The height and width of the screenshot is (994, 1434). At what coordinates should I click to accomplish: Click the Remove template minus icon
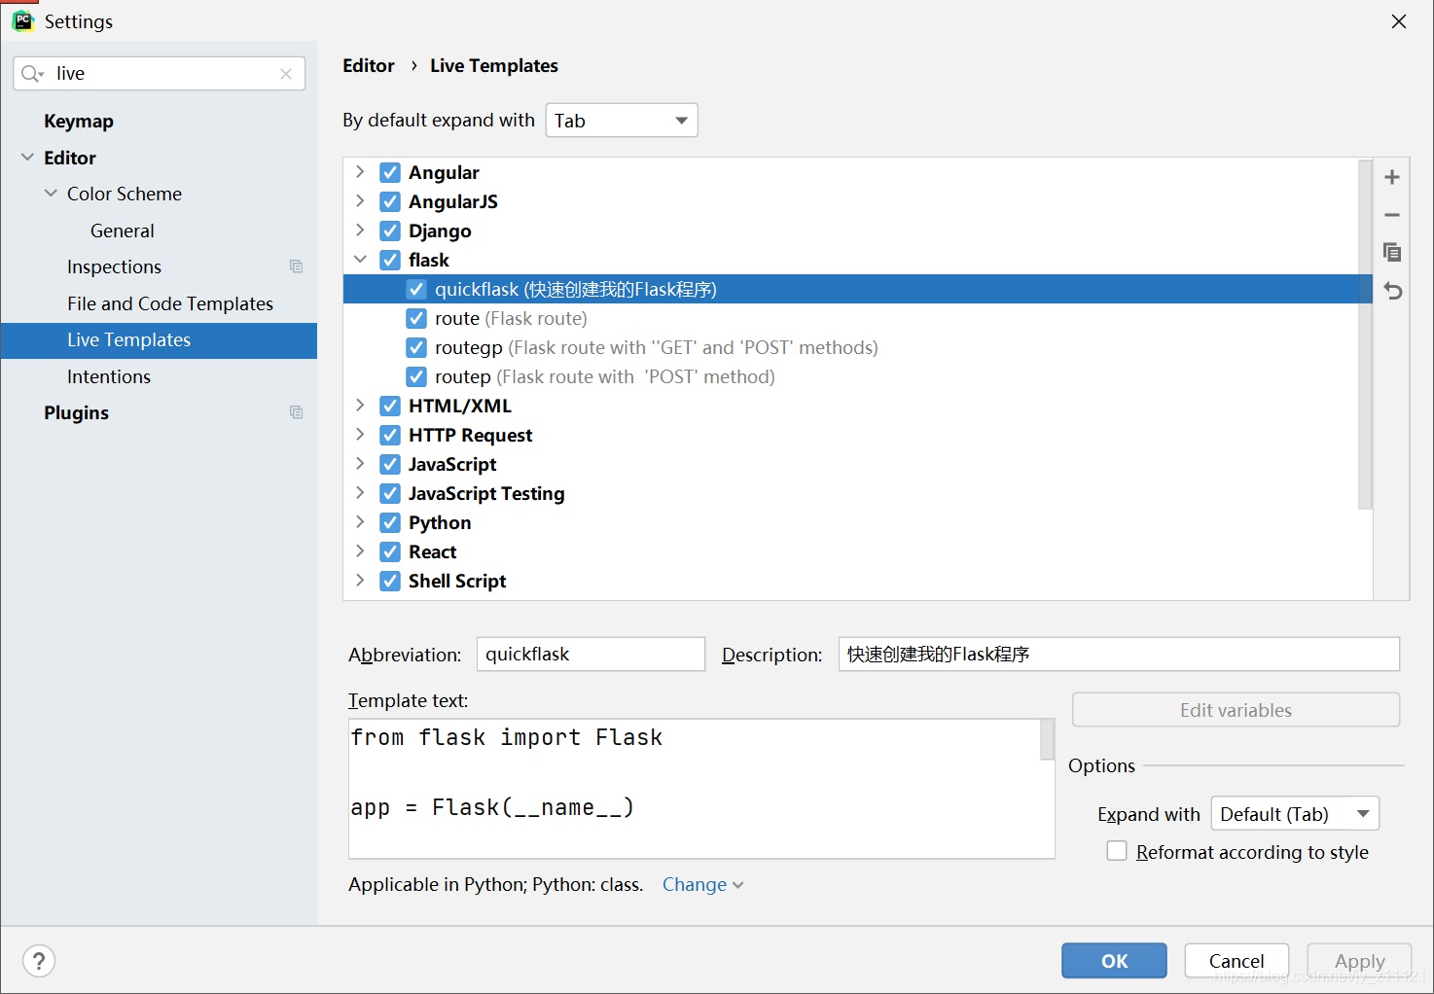[x=1392, y=215]
